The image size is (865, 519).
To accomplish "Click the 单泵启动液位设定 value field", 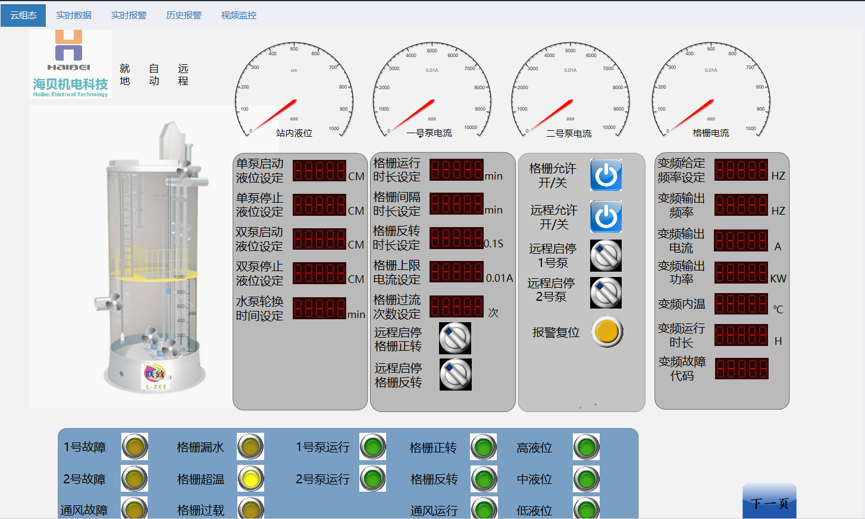I will click(x=319, y=171).
